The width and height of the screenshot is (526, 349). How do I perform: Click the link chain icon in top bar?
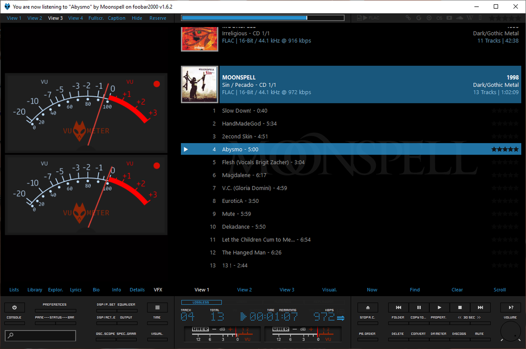point(408,18)
